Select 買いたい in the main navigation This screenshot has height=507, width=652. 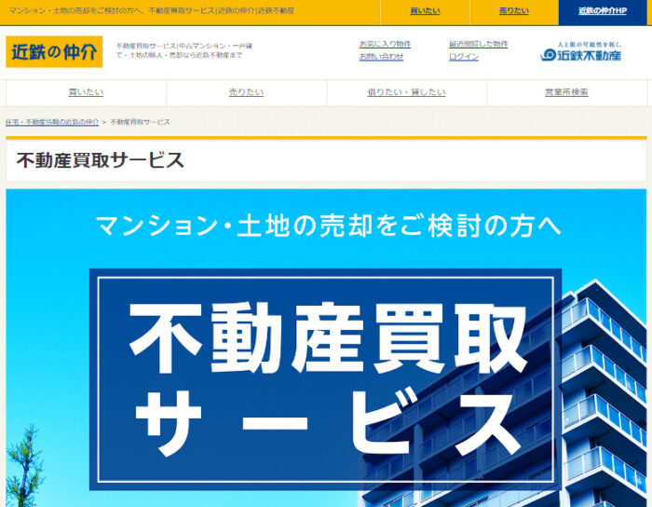point(86,92)
